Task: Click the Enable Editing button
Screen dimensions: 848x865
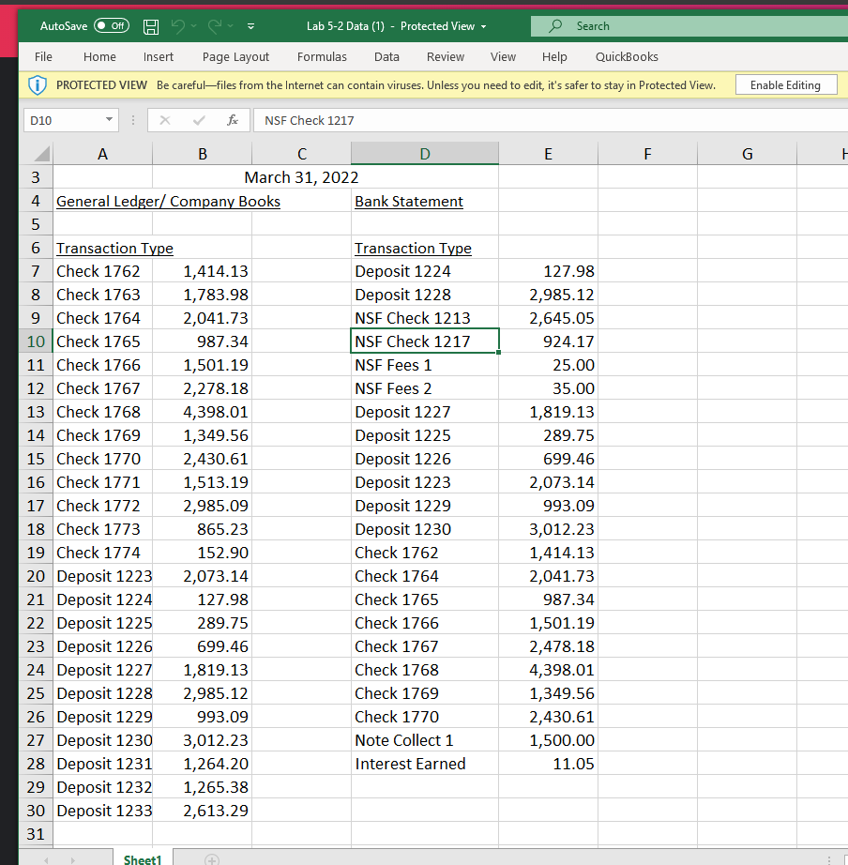Action: (x=786, y=83)
